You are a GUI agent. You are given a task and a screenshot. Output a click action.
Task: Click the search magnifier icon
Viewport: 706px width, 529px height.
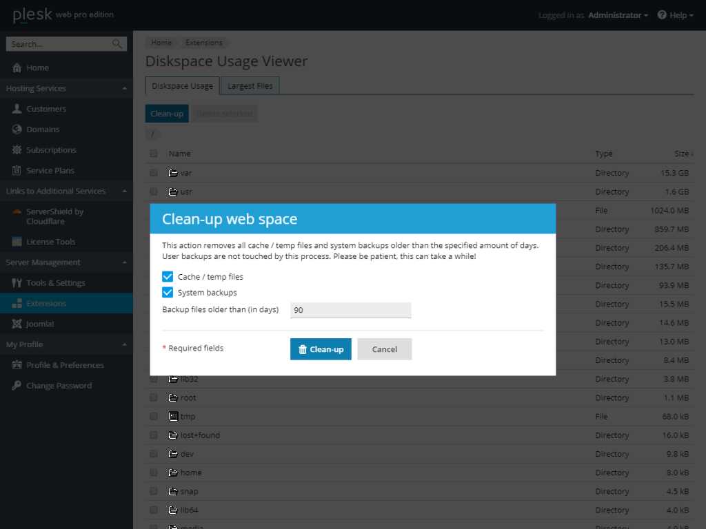(115, 43)
